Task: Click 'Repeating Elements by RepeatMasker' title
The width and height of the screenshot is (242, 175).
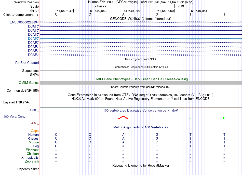Action: [141, 166]
